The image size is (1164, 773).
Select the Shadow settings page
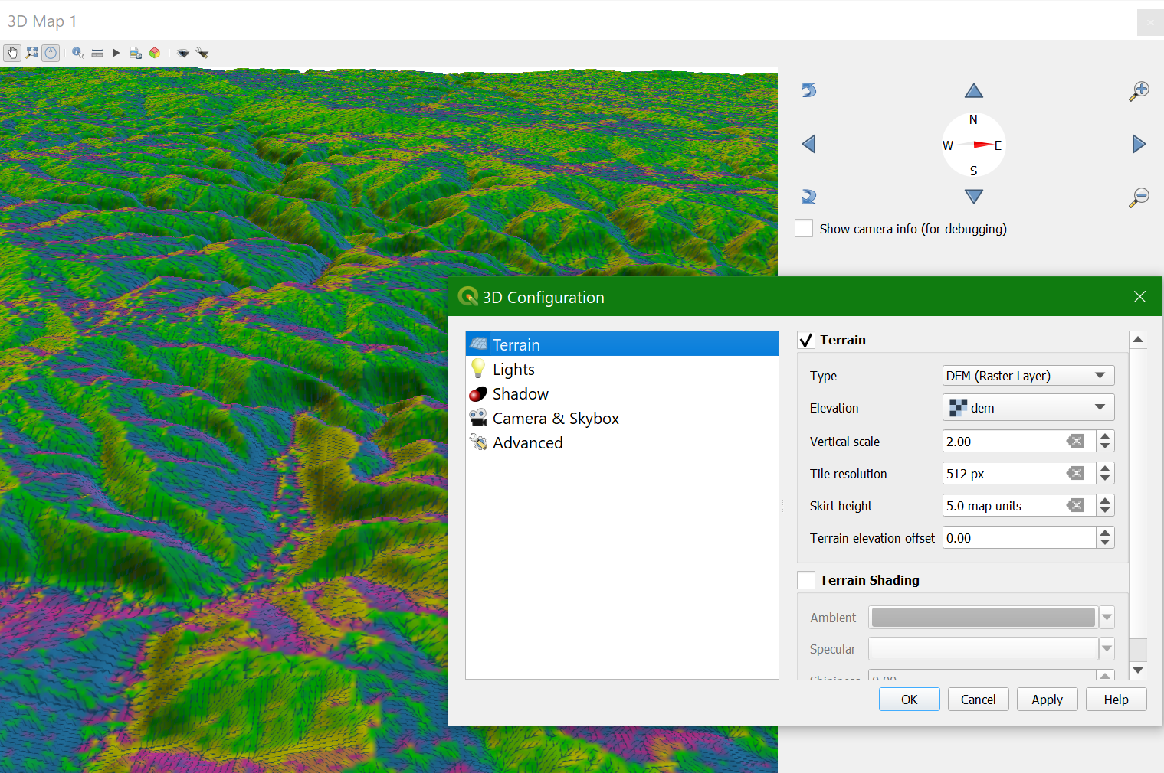(x=622, y=393)
